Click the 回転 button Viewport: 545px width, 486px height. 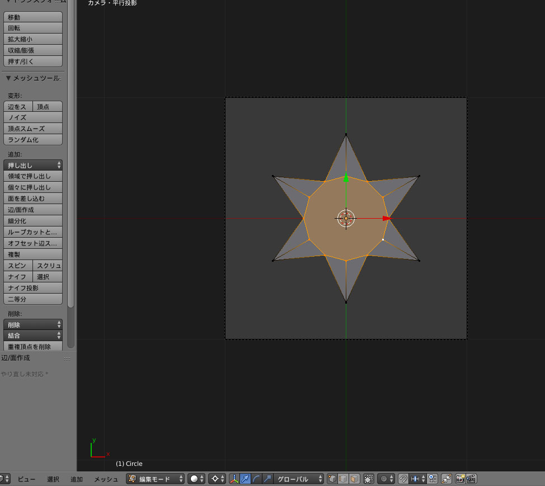[33, 28]
